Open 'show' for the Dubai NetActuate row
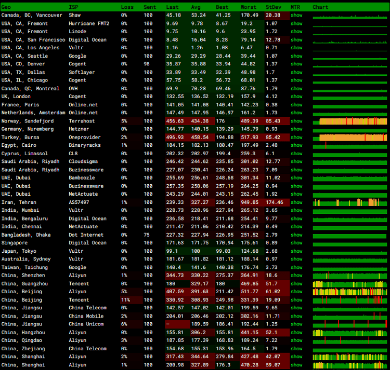The width and height of the screenshot is (390, 370). tap(296, 194)
